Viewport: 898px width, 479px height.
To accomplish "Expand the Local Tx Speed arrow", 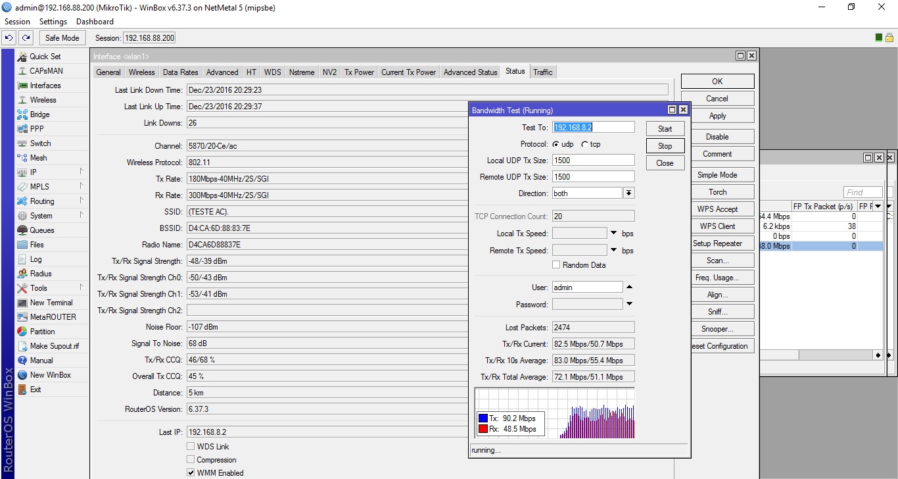I will click(613, 234).
